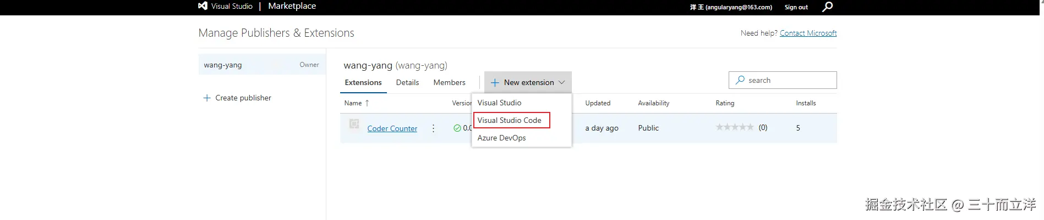Expand the New extension dropdown chevron
Screen dimensions: 1044x220
click(562, 82)
